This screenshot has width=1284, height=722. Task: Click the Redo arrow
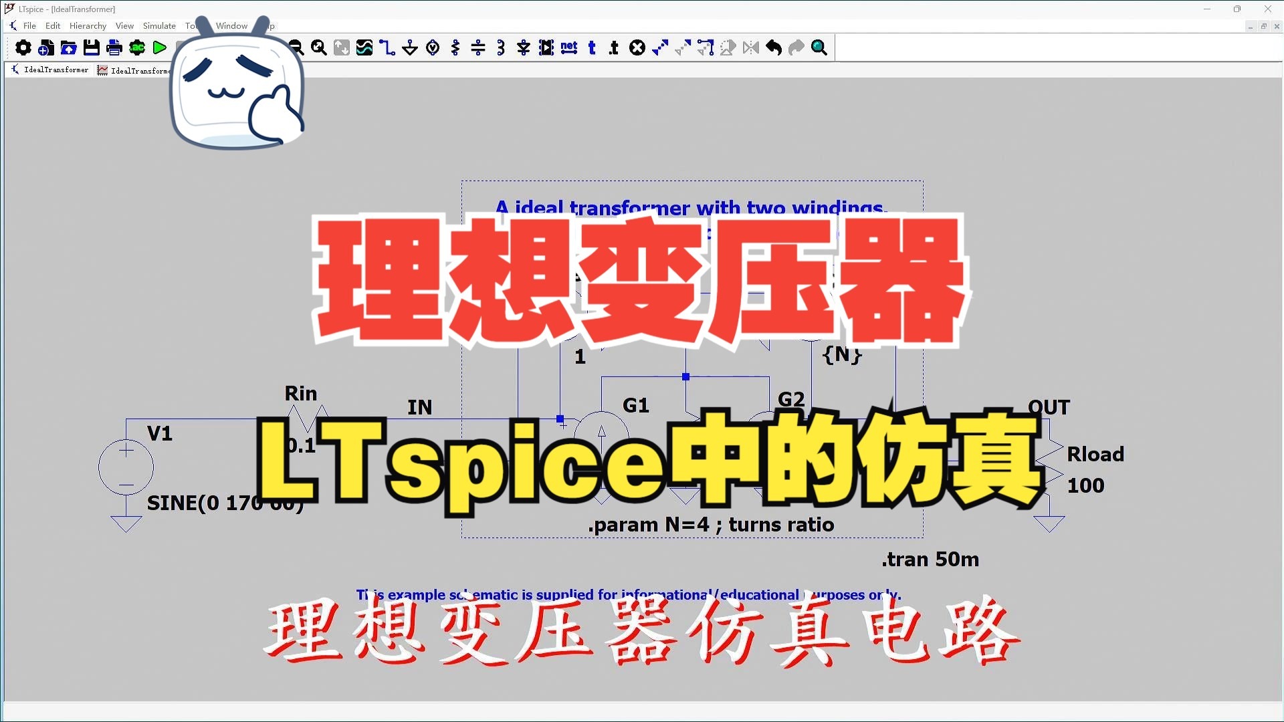pyautogui.click(x=796, y=47)
